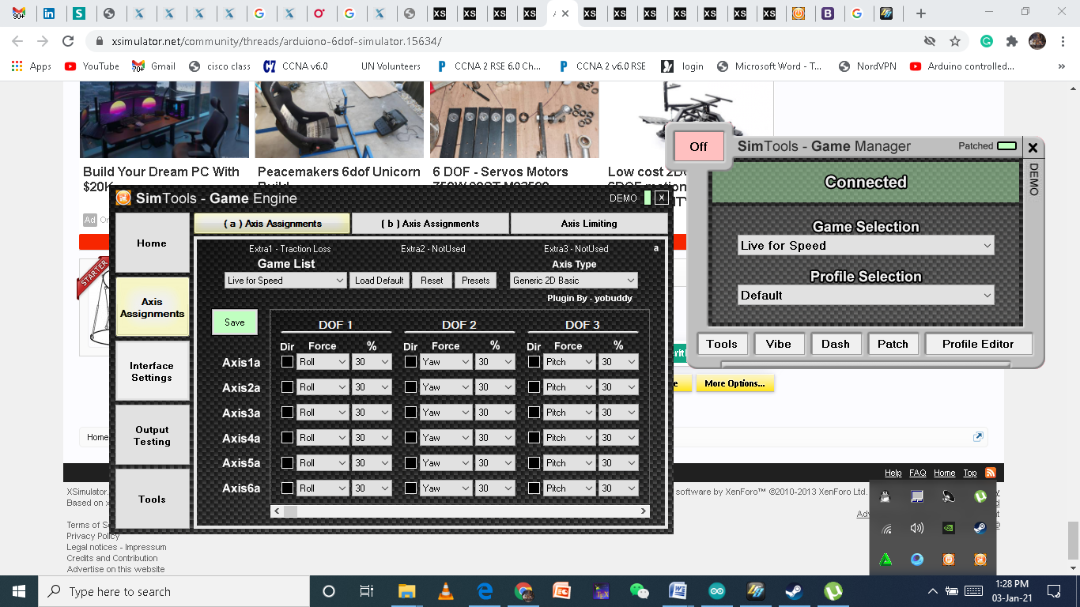Toggle Axis1a DOF 3 Dir checkbox
Image resolution: width=1080 pixels, height=607 pixels.
pos(534,362)
